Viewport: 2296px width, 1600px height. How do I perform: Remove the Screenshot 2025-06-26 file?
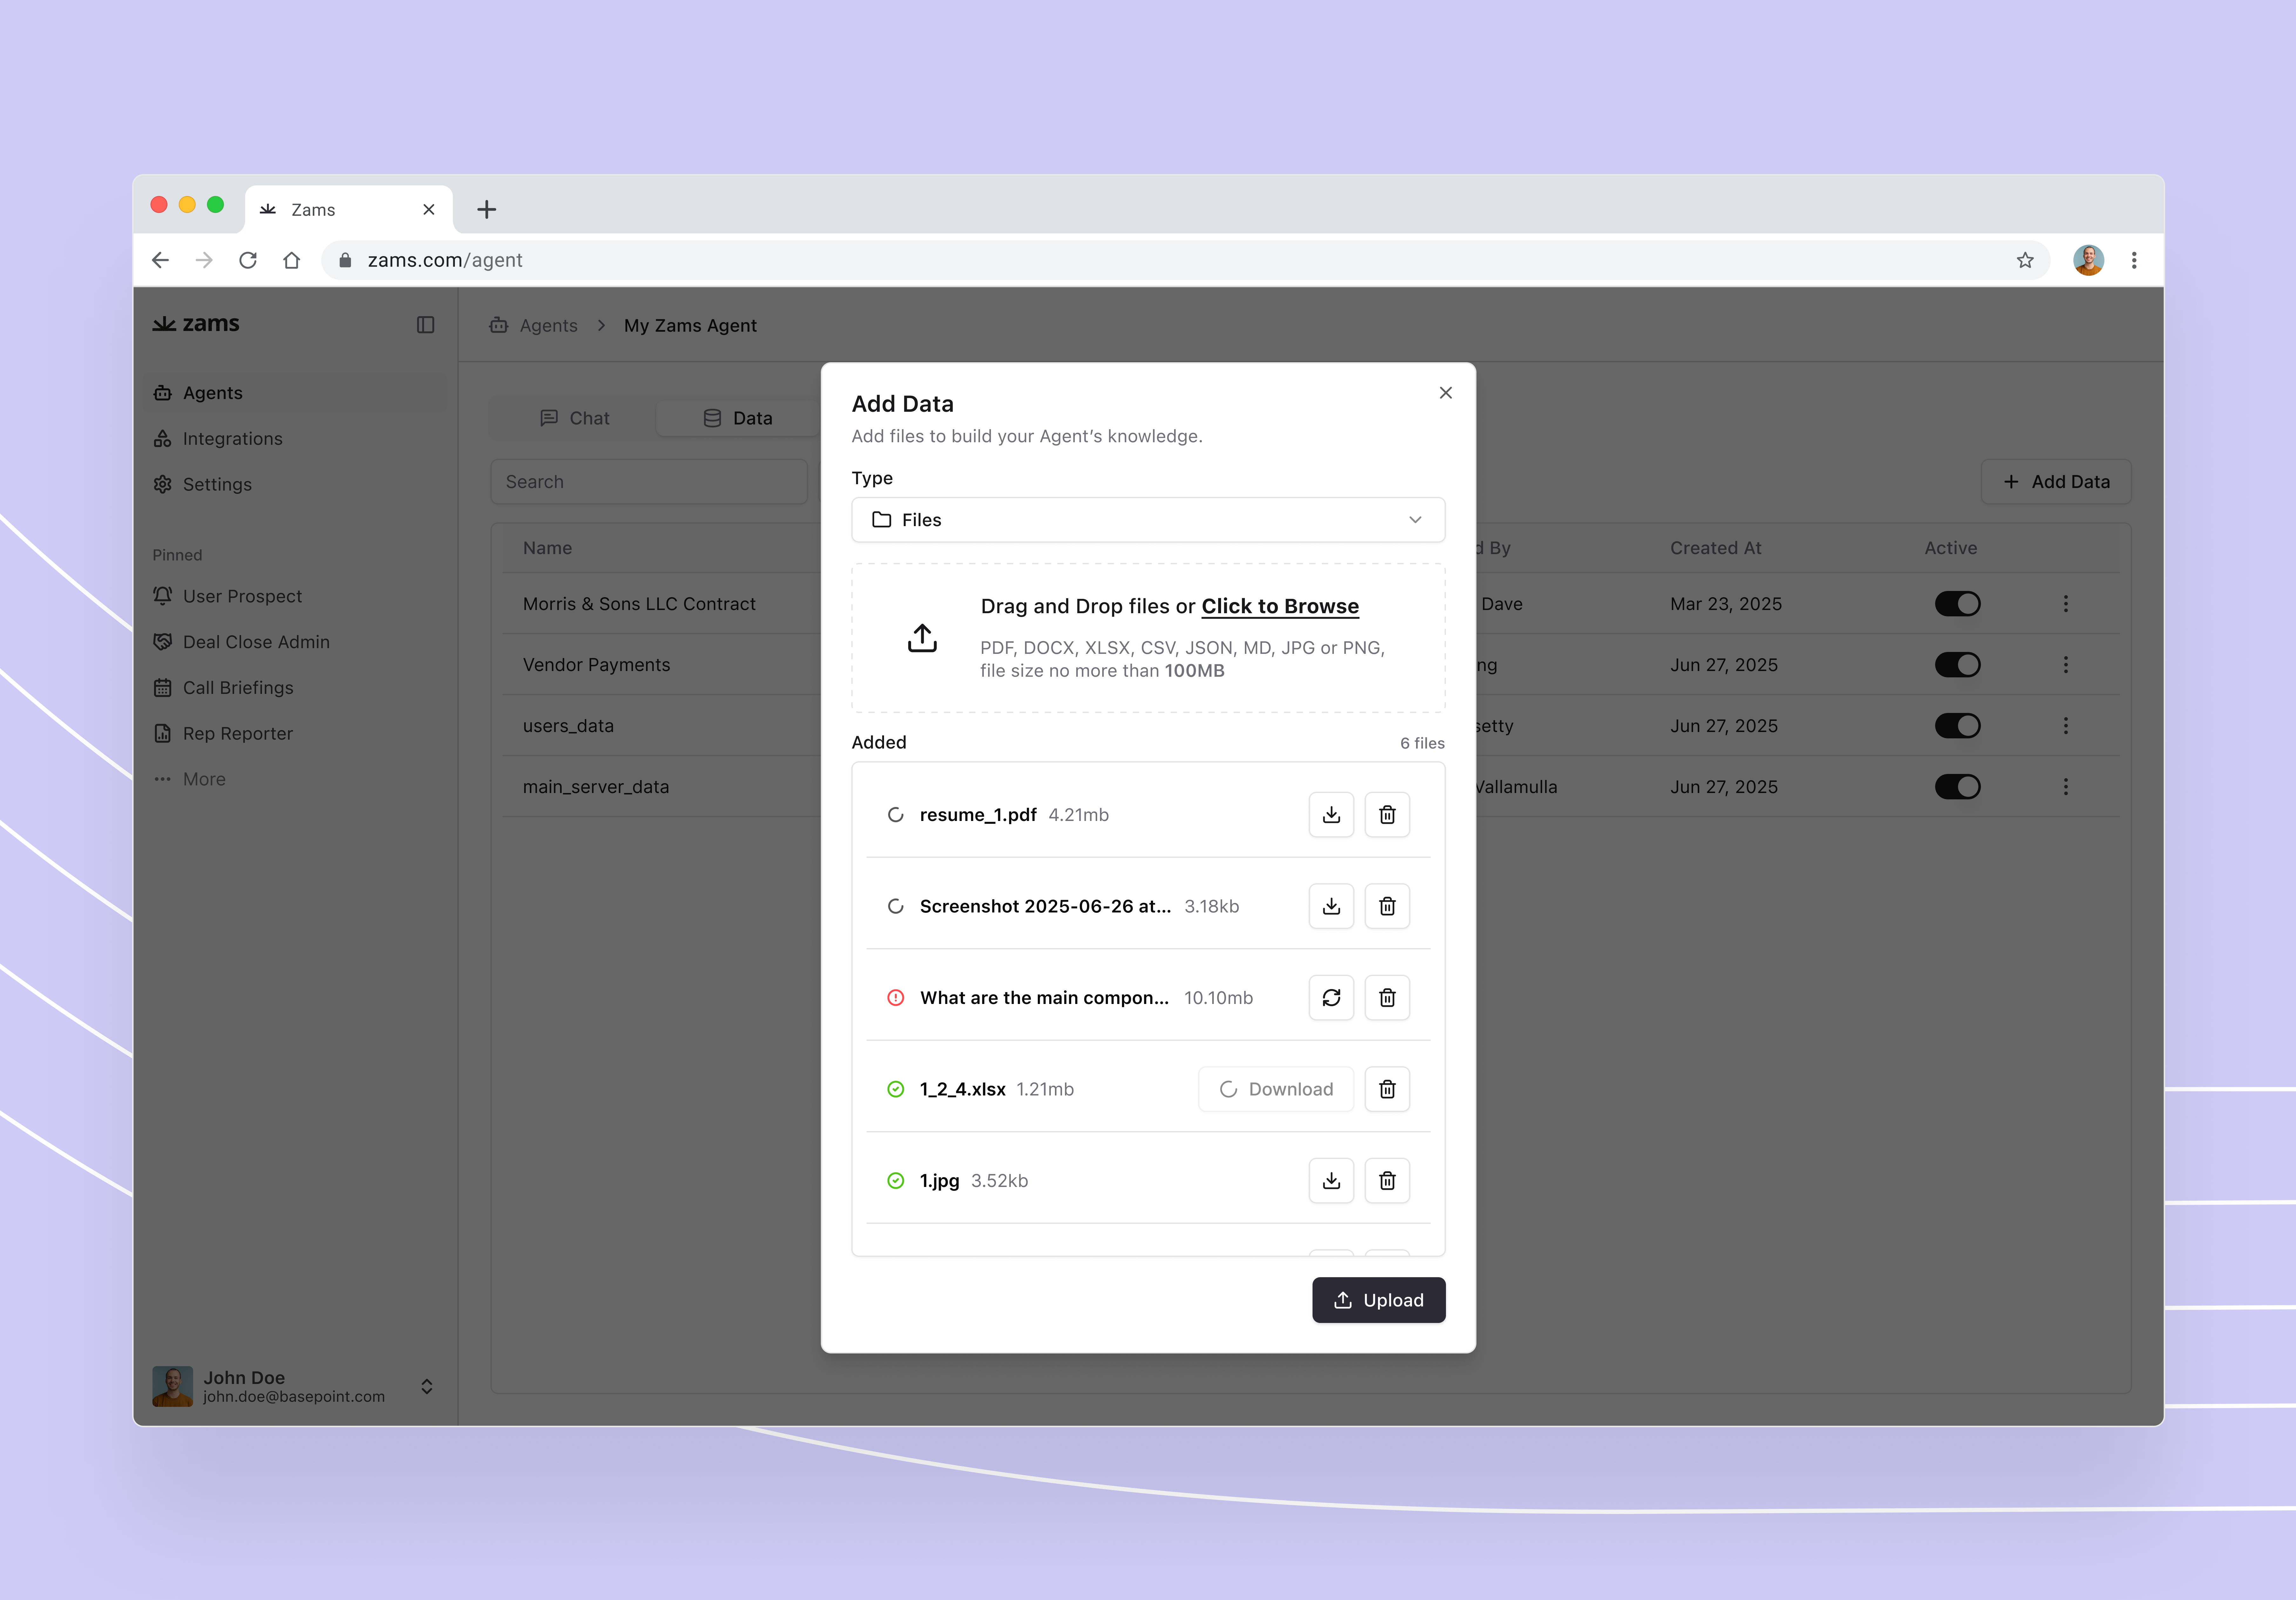pyautogui.click(x=1387, y=906)
